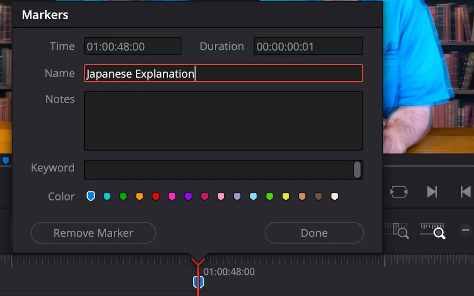Choose the cream marker color at the end
This screenshot has width=474, height=296.
tap(335, 196)
